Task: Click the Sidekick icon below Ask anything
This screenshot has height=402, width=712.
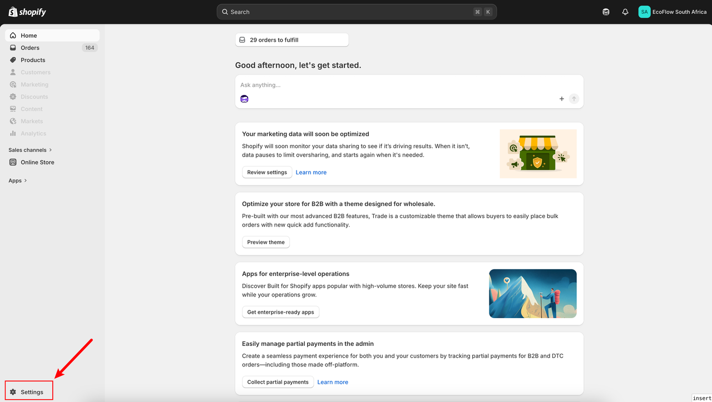Action: click(244, 99)
